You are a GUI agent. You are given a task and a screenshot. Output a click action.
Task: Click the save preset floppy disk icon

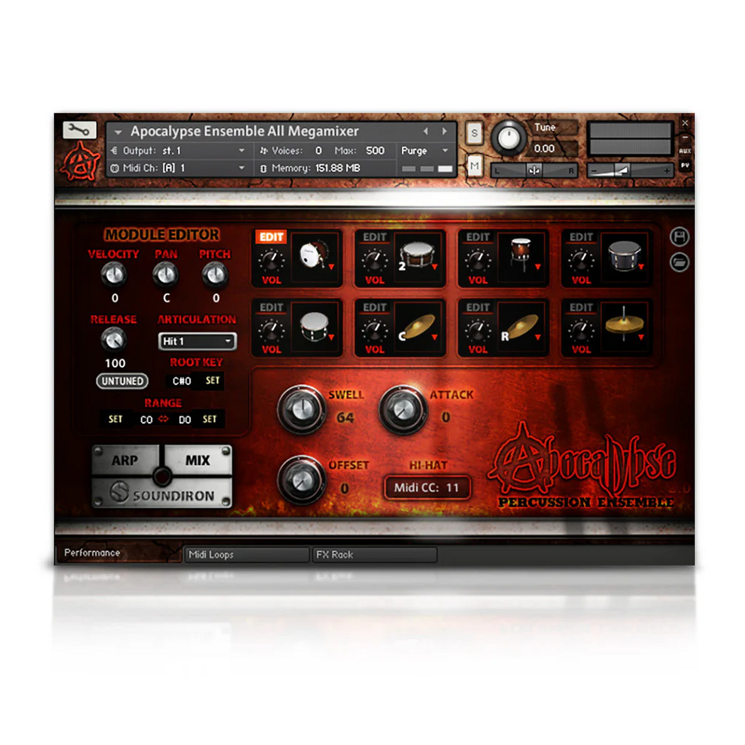[x=679, y=237]
